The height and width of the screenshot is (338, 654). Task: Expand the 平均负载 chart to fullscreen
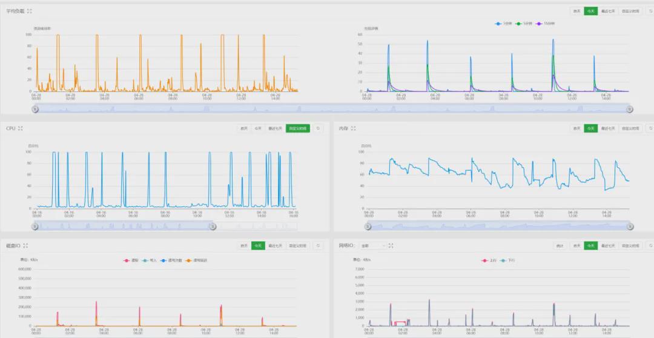(x=29, y=12)
